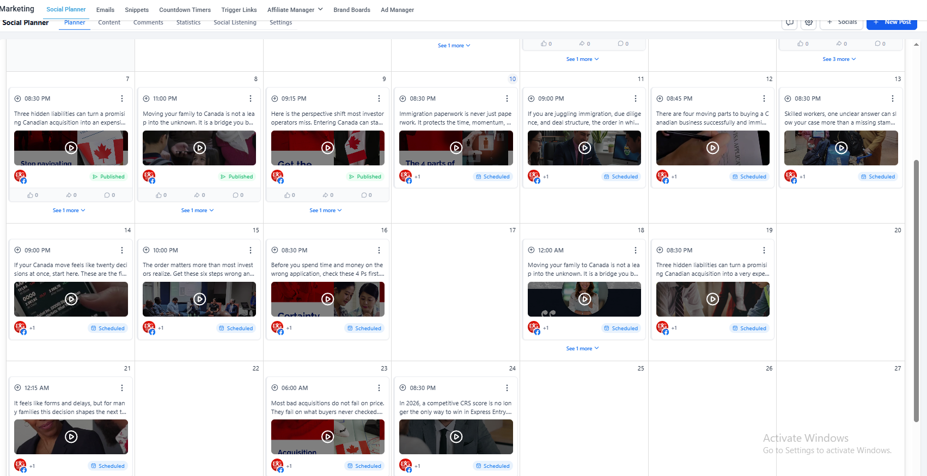Click the Scheduled badge on day 12 post

pyautogui.click(x=749, y=176)
